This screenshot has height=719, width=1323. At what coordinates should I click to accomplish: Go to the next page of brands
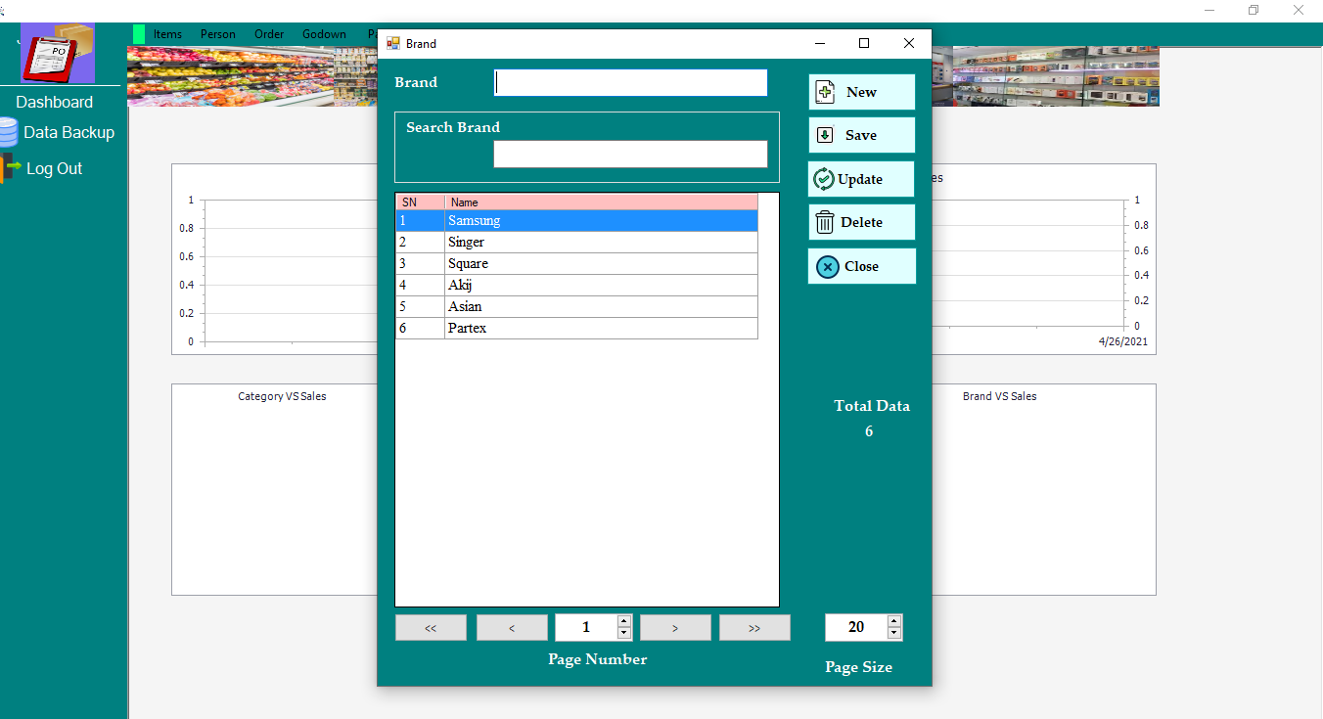[x=675, y=628]
